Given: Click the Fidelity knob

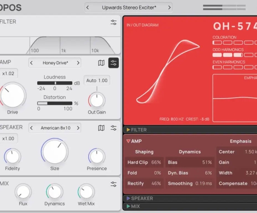Looking at the screenshot, I should tap(12, 157).
